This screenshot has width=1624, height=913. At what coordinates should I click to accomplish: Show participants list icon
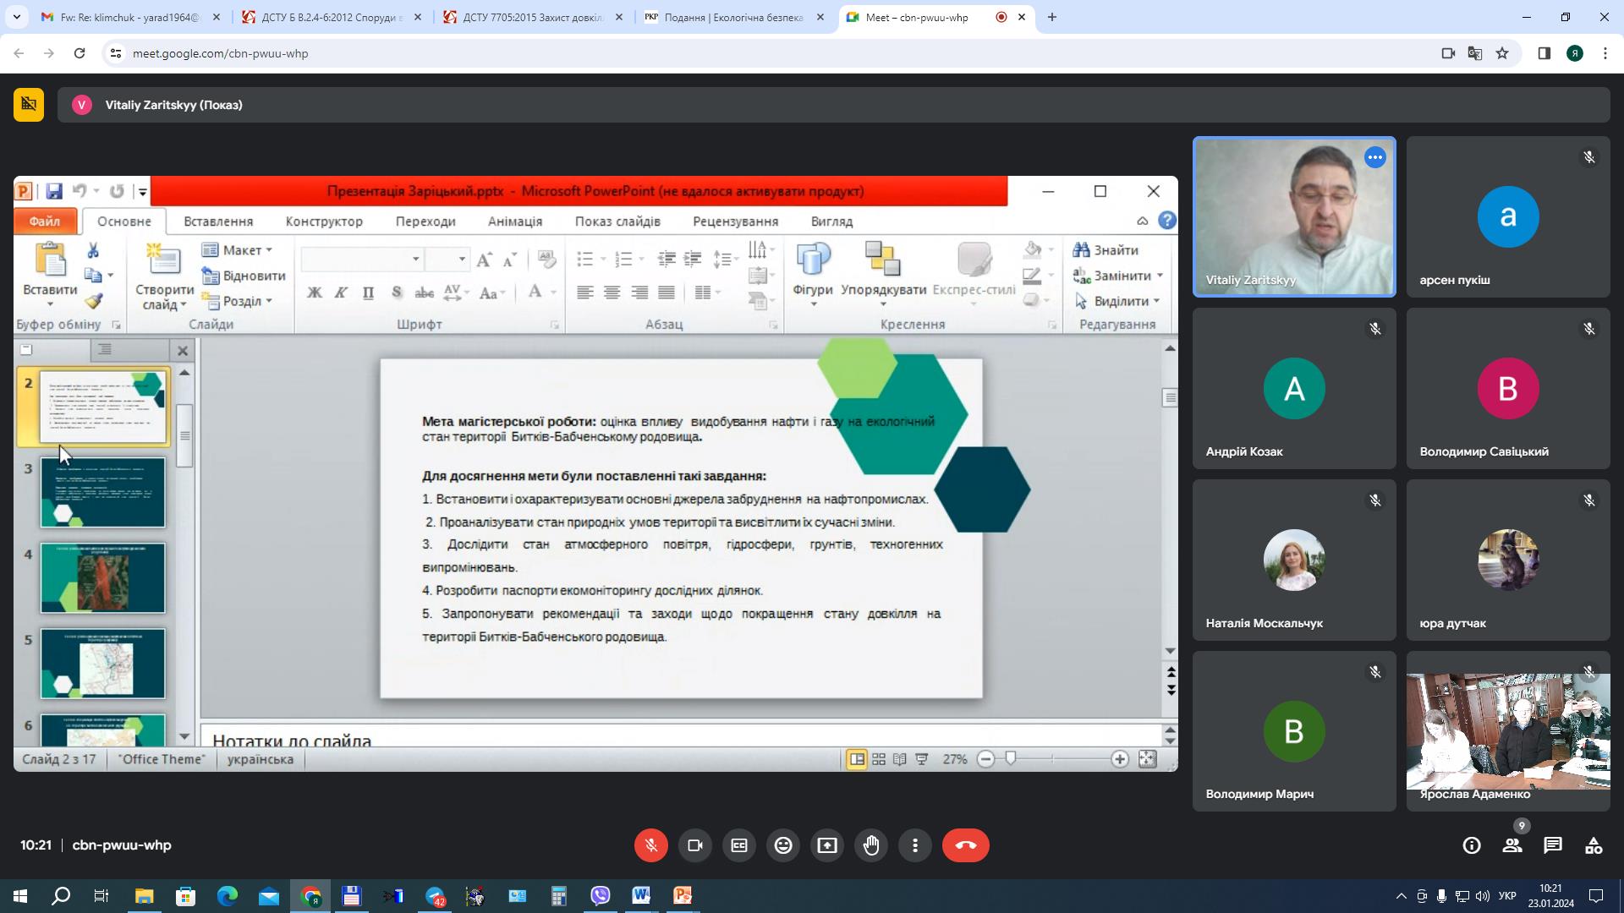pos(1512,845)
